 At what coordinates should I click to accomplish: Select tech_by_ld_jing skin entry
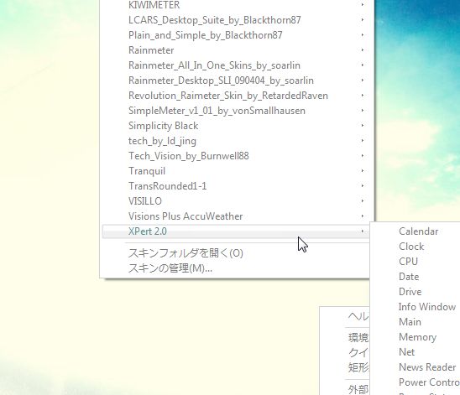click(x=237, y=141)
